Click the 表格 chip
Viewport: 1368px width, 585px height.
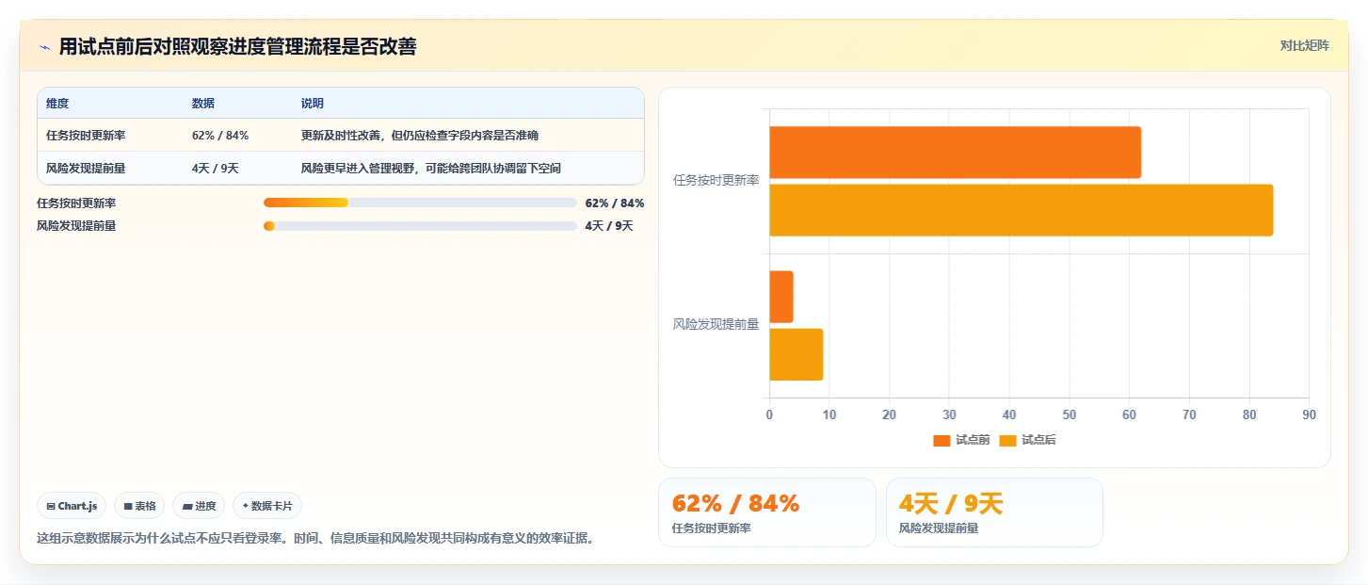point(139,506)
